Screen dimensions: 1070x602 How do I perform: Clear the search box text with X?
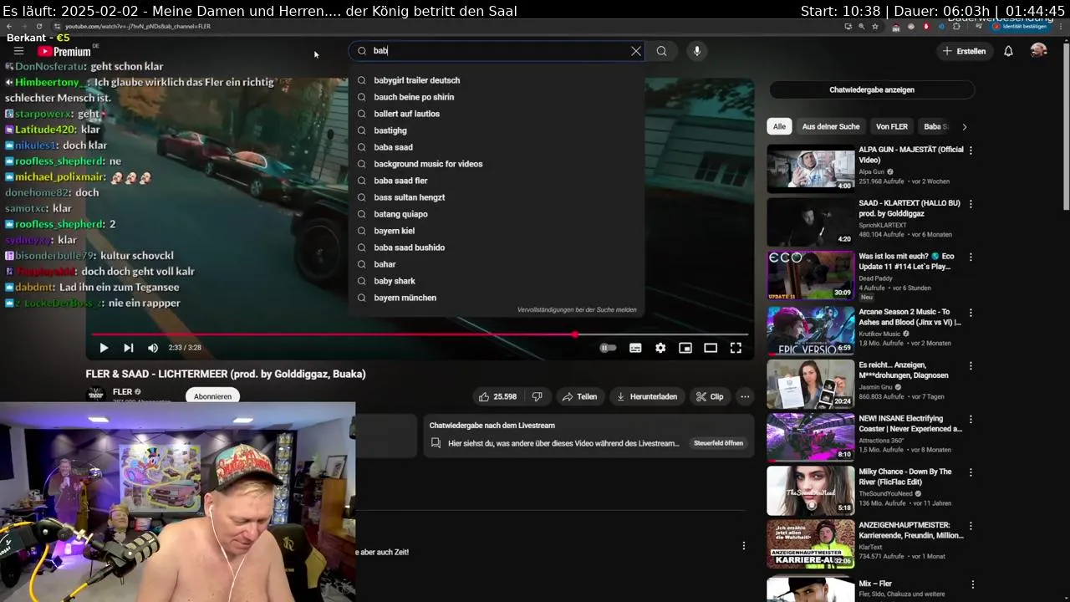click(636, 51)
